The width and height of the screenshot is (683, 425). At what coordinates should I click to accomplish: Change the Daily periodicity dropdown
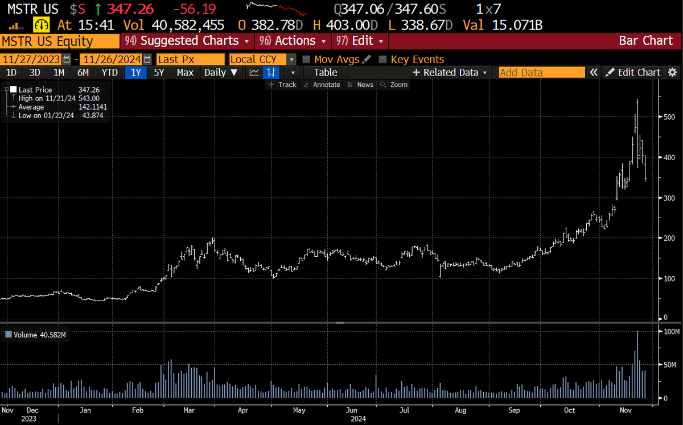(x=221, y=72)
